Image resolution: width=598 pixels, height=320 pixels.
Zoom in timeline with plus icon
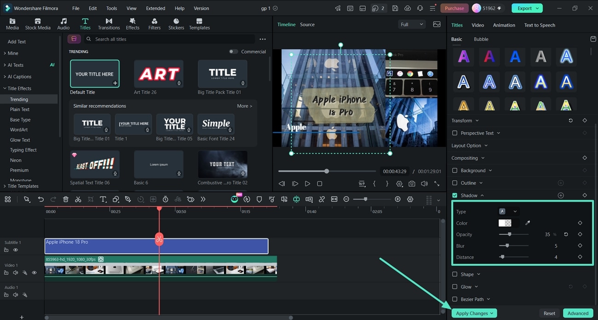pos(397,199)
